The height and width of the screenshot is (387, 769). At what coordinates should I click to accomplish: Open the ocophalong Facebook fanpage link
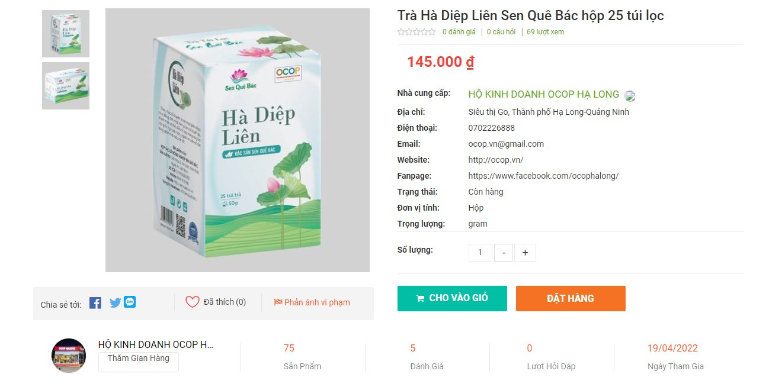[543, 176]
